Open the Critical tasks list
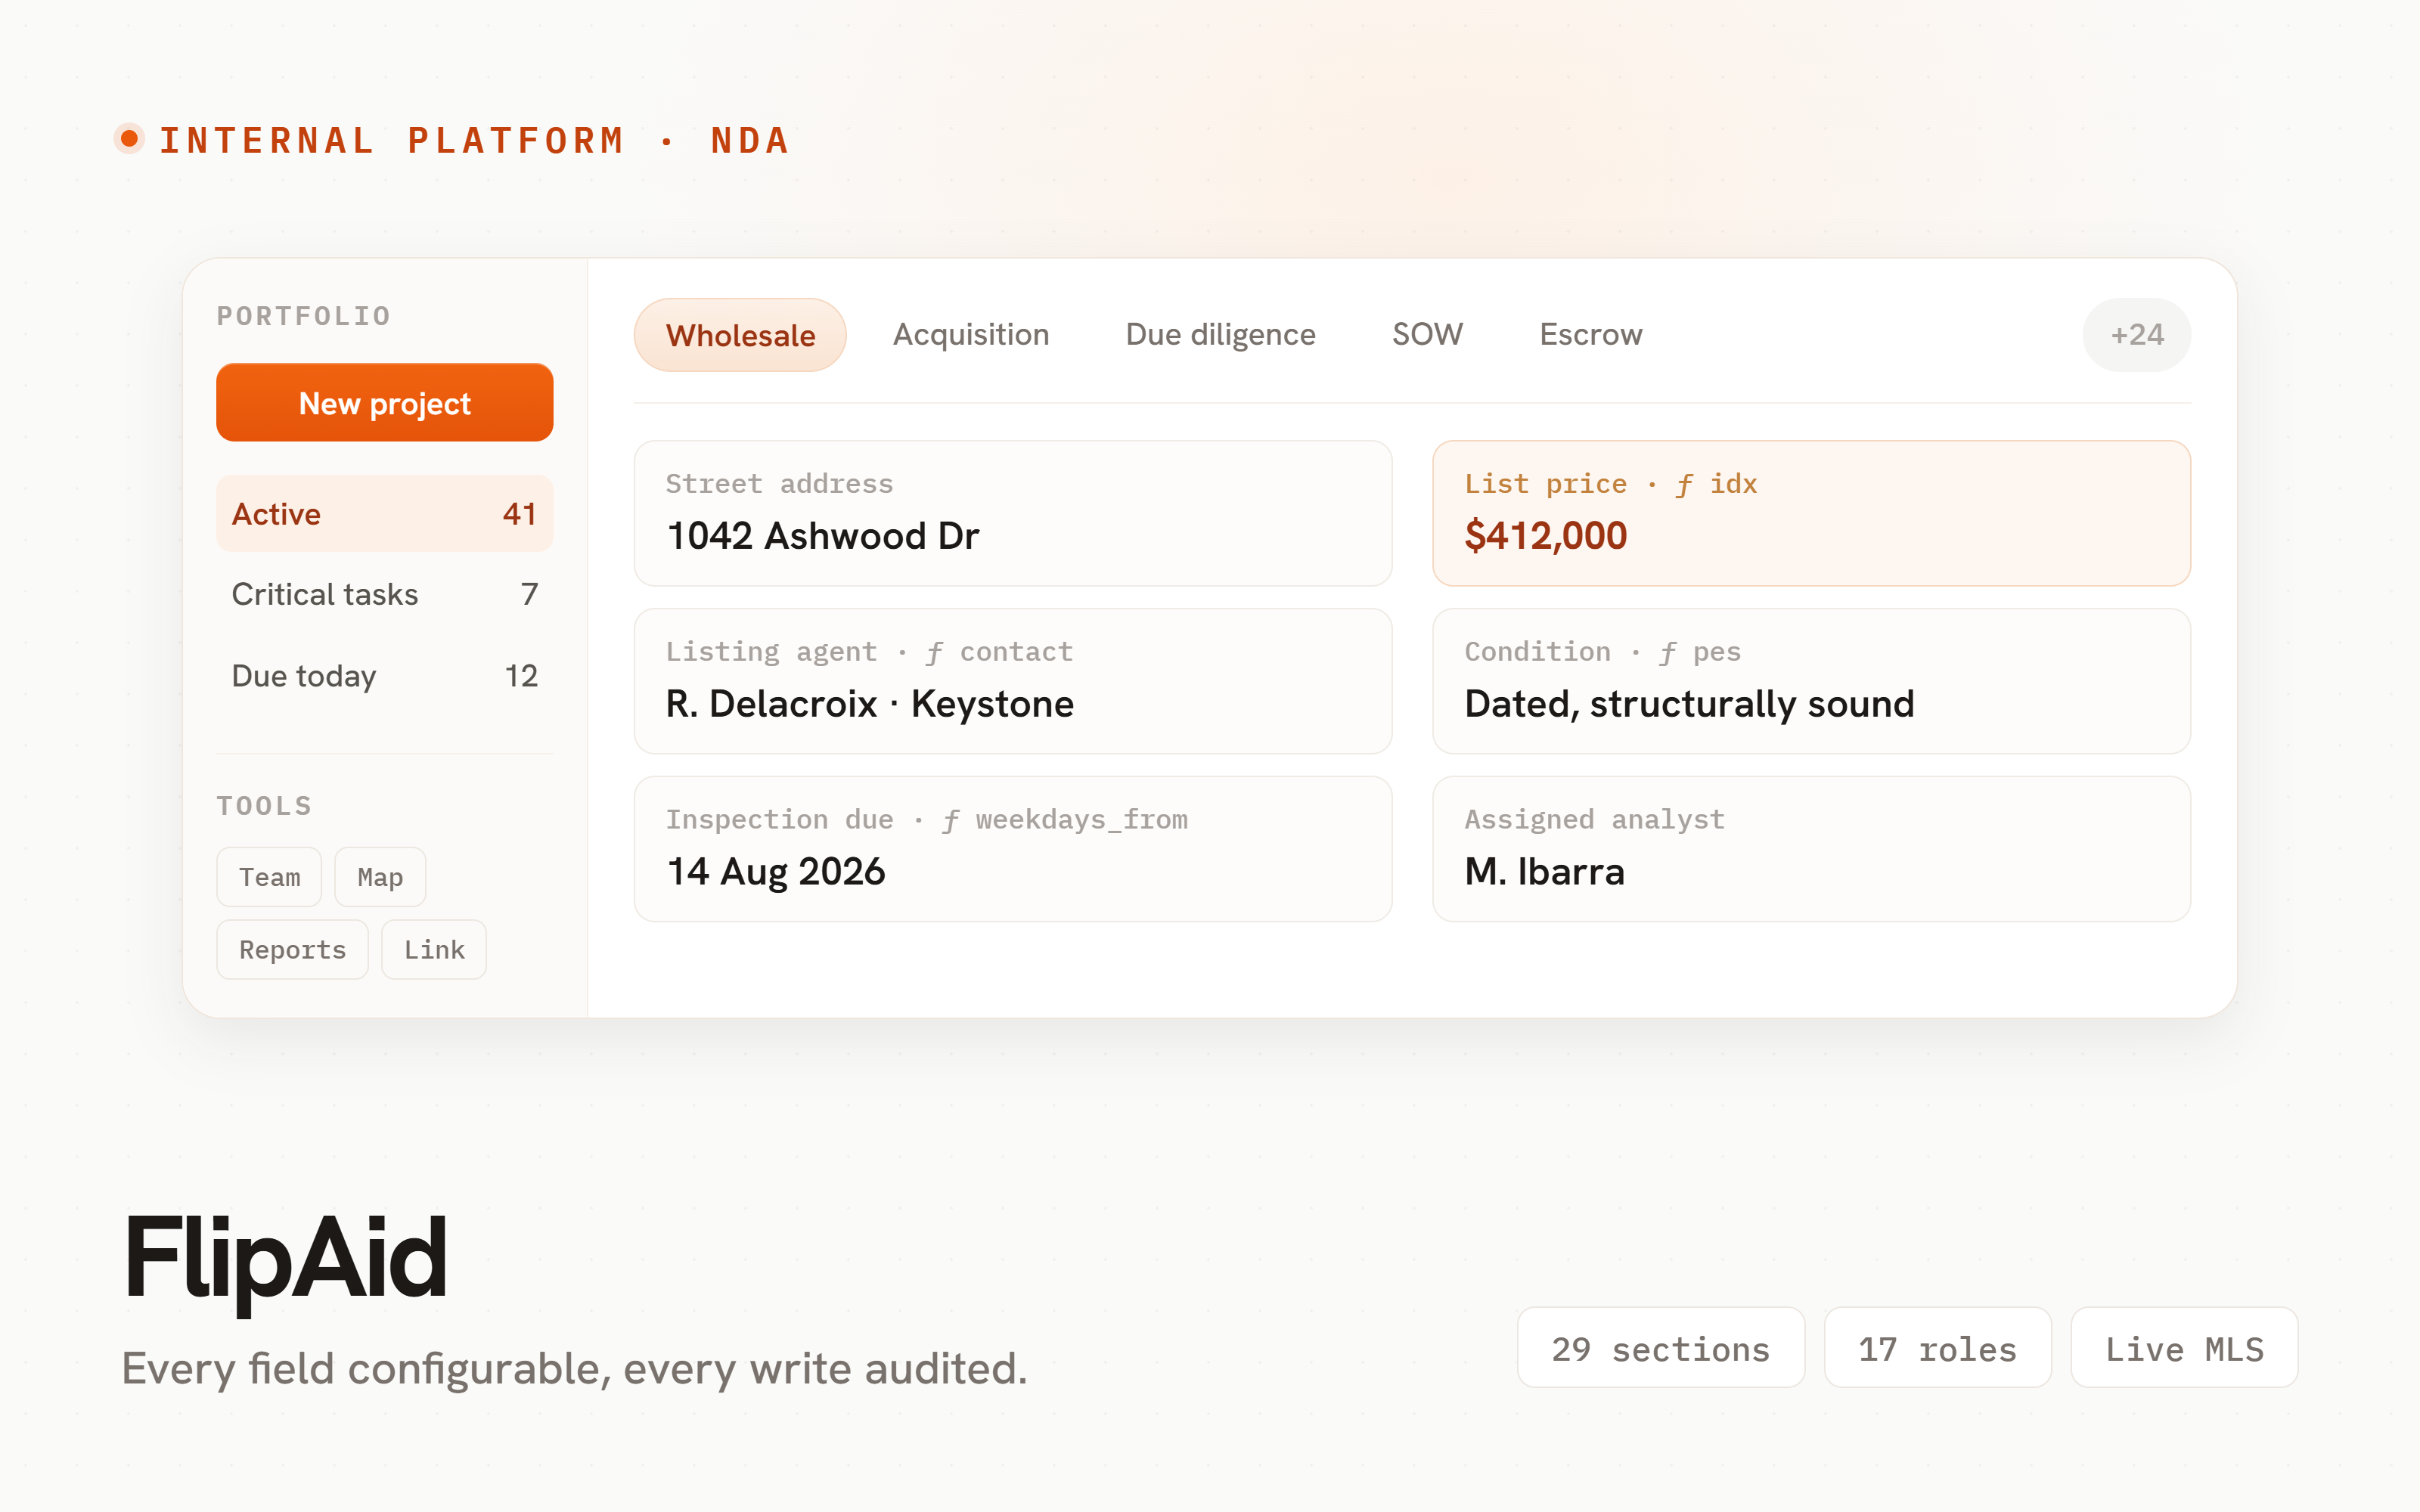 [x=384, y=595]
